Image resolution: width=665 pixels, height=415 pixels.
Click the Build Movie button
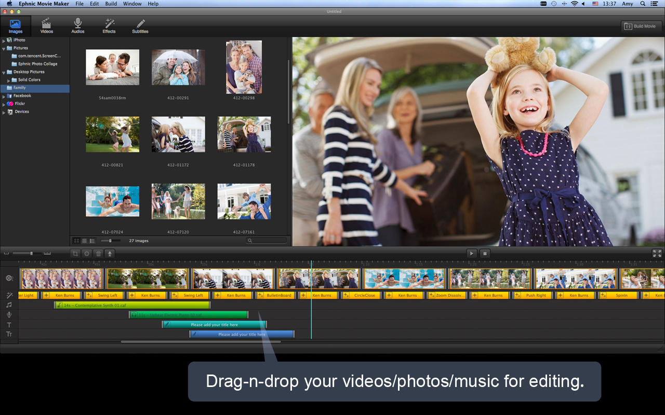[641, 26]
